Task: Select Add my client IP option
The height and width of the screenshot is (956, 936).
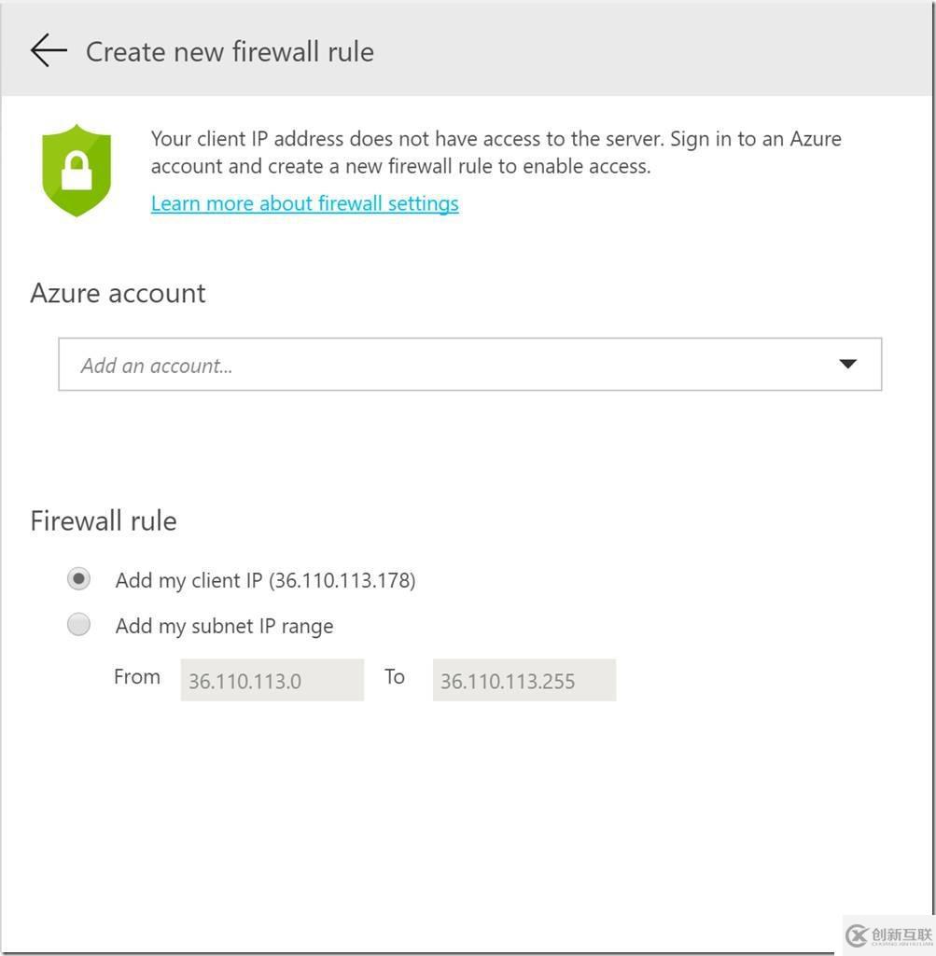Action: [x=79, y=579]
